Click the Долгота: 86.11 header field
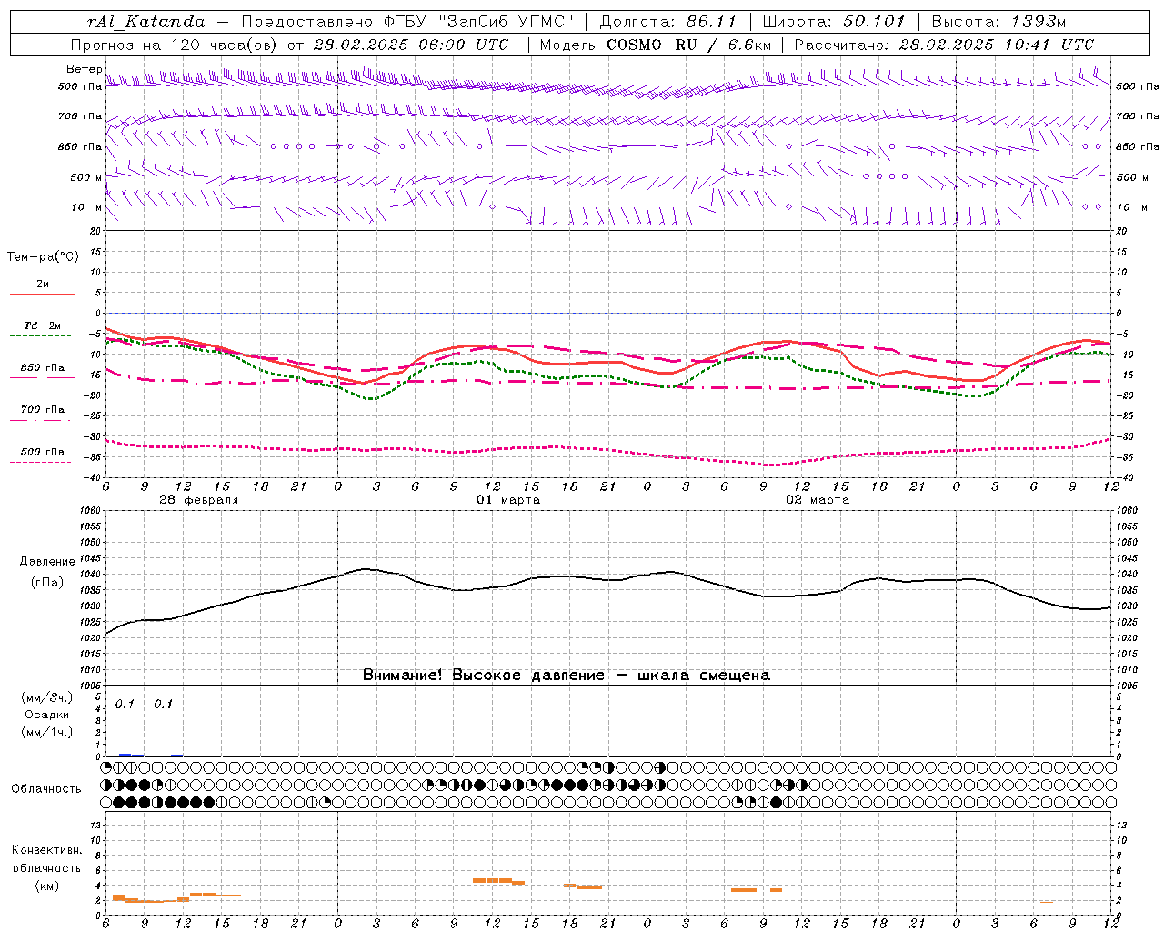1164x931 pixels. click(667, 22)
